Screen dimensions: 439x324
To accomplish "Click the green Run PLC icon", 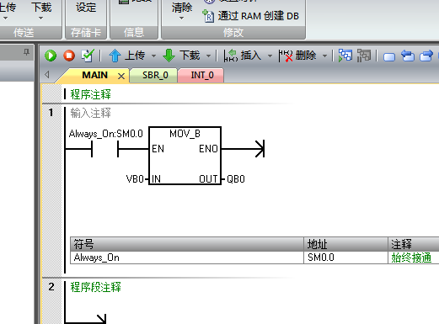I will [51, 56].
